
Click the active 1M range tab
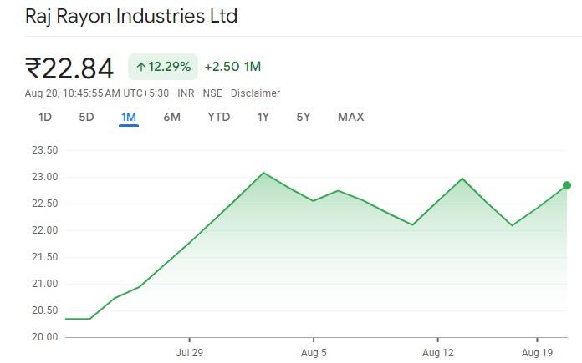128,118
